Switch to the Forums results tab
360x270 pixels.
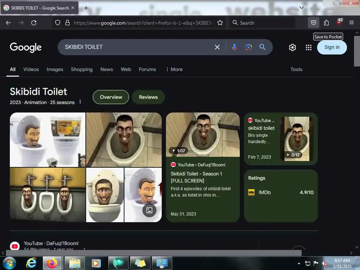[x=147, y=69]
